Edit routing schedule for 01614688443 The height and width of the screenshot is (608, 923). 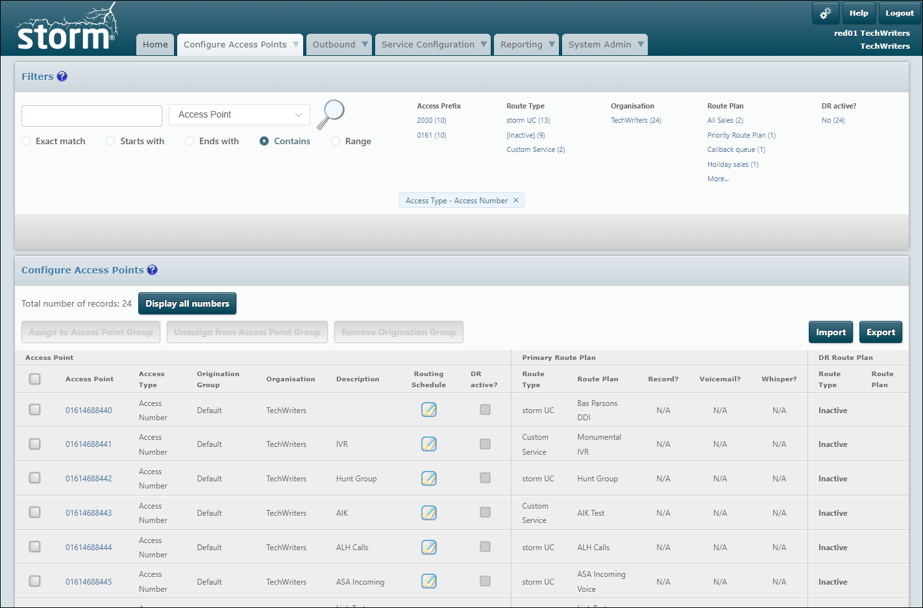pyautogui.click(x=429, y=513)
